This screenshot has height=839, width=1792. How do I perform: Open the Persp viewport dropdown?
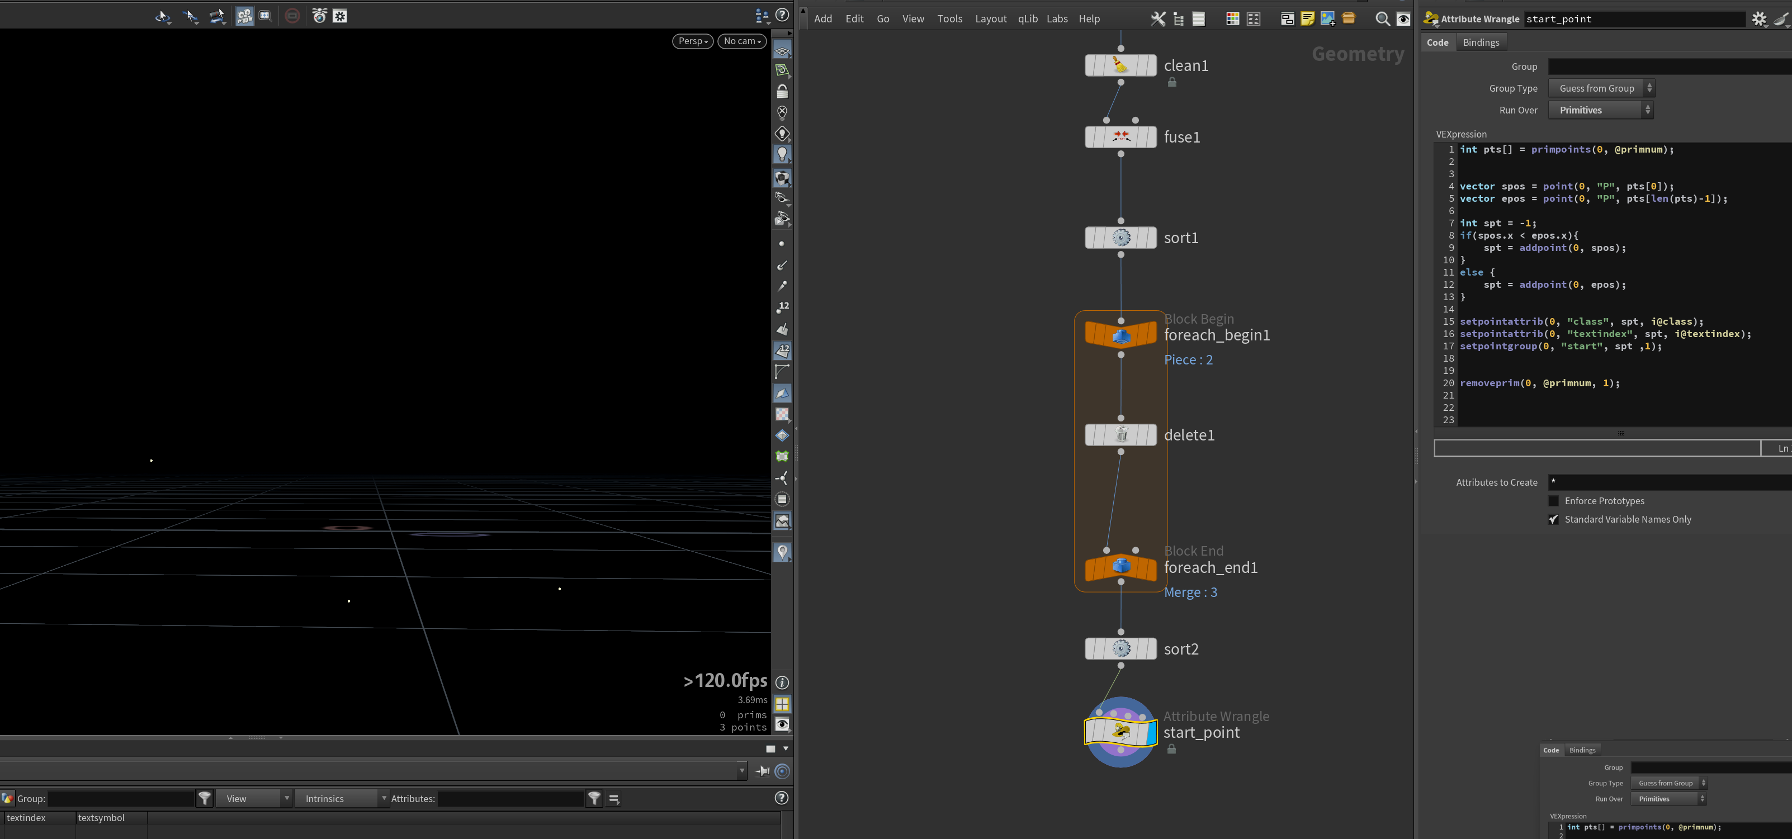(x=692, y=41)
